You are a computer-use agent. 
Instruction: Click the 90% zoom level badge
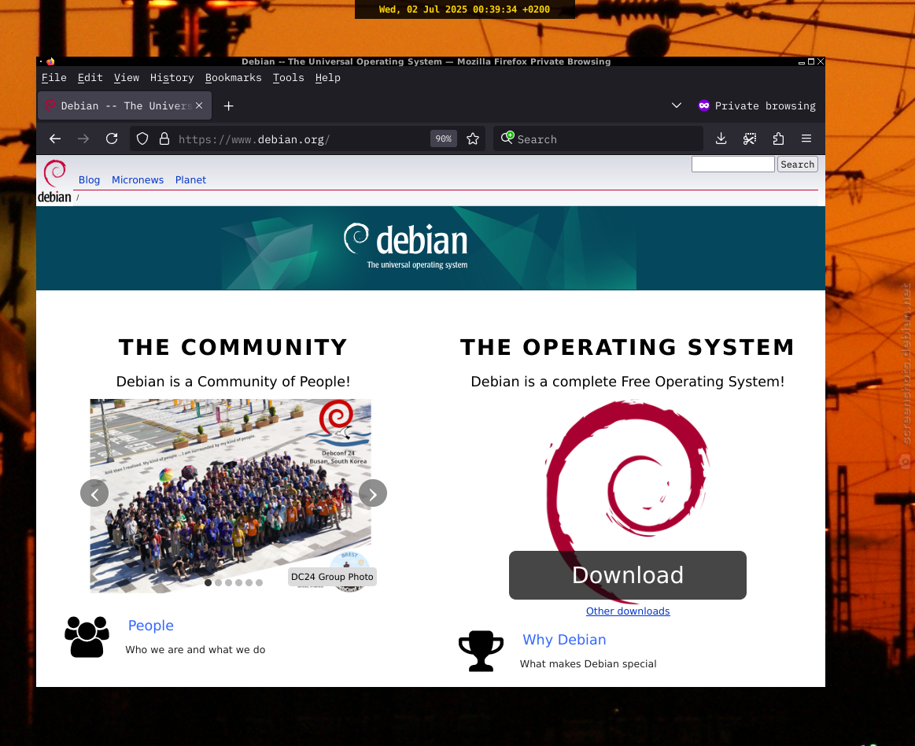(444, 139)
